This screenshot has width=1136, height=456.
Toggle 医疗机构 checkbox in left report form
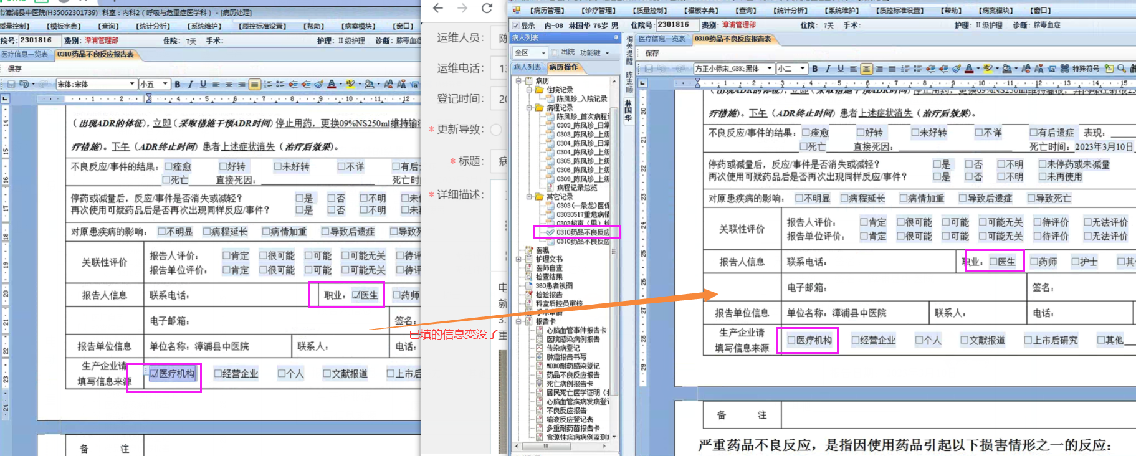pyautogui.click(x=154, y=374)
